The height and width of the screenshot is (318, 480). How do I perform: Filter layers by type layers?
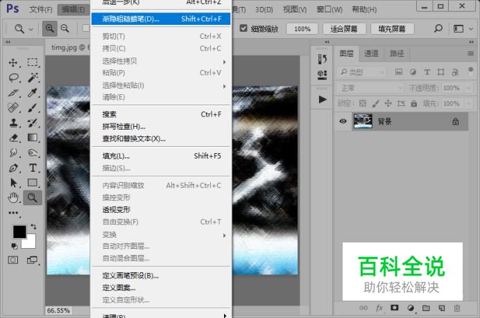pyautogui.click(x=427, y=72)
